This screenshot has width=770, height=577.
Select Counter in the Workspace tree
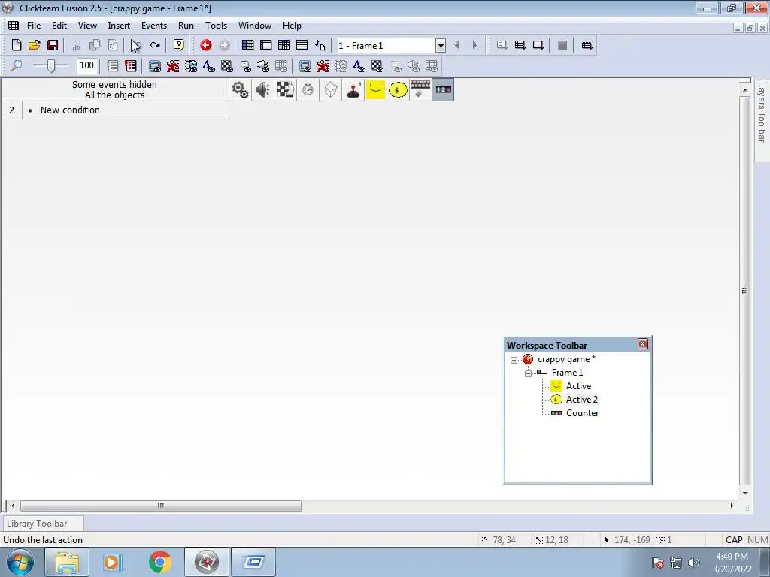click(582, 413)
